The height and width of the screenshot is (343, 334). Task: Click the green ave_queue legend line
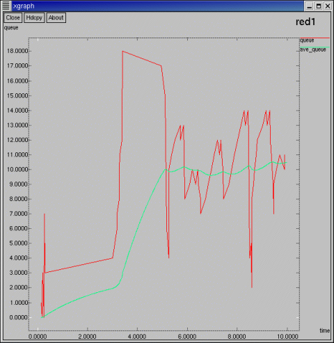[315, 47]
